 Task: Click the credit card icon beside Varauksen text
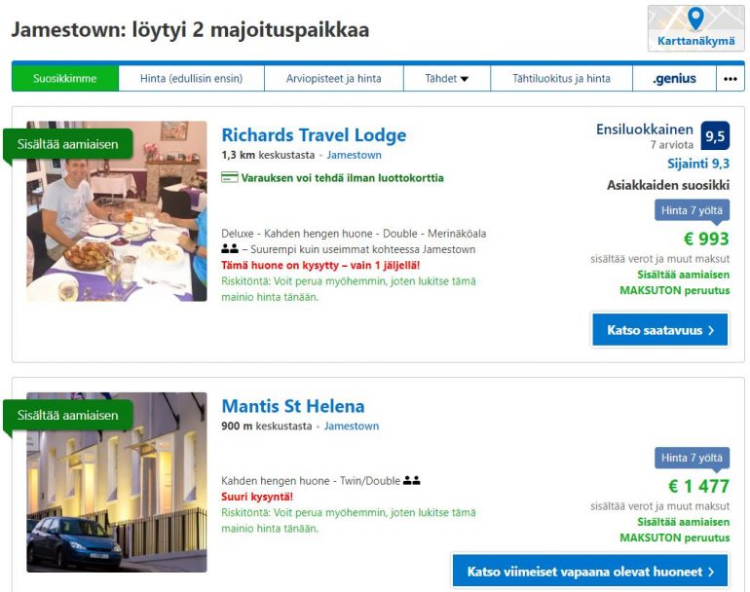point(230,177)
